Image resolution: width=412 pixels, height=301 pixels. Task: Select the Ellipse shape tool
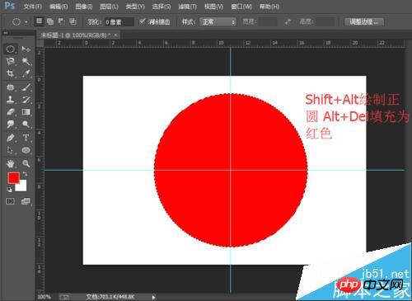point(26,150)
